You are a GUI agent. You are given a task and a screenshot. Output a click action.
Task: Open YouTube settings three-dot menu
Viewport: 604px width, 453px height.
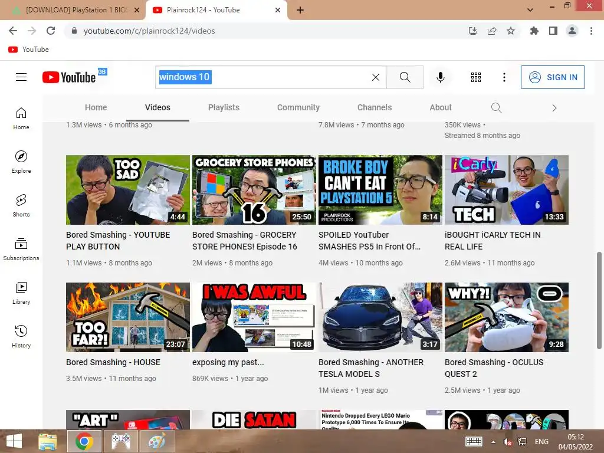coord(504,77)
